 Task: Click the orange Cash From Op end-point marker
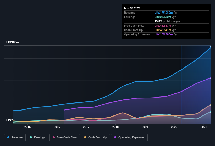pyautogui.click(x=210, y=105)
